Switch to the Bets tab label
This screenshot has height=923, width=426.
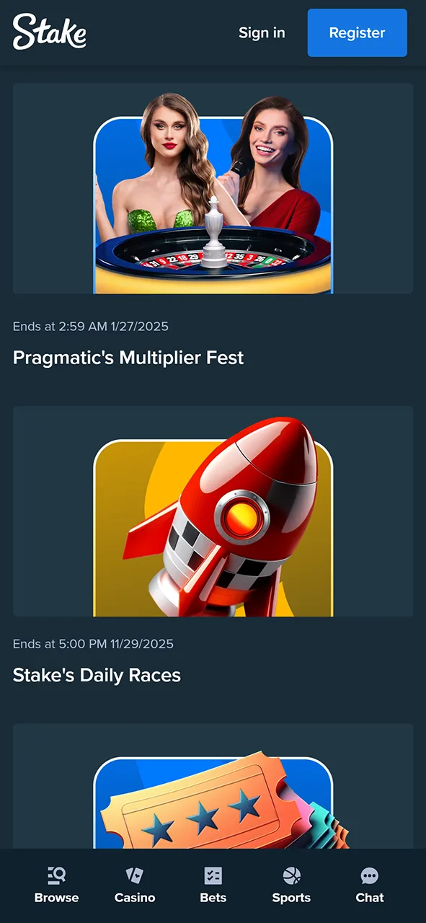213,898
